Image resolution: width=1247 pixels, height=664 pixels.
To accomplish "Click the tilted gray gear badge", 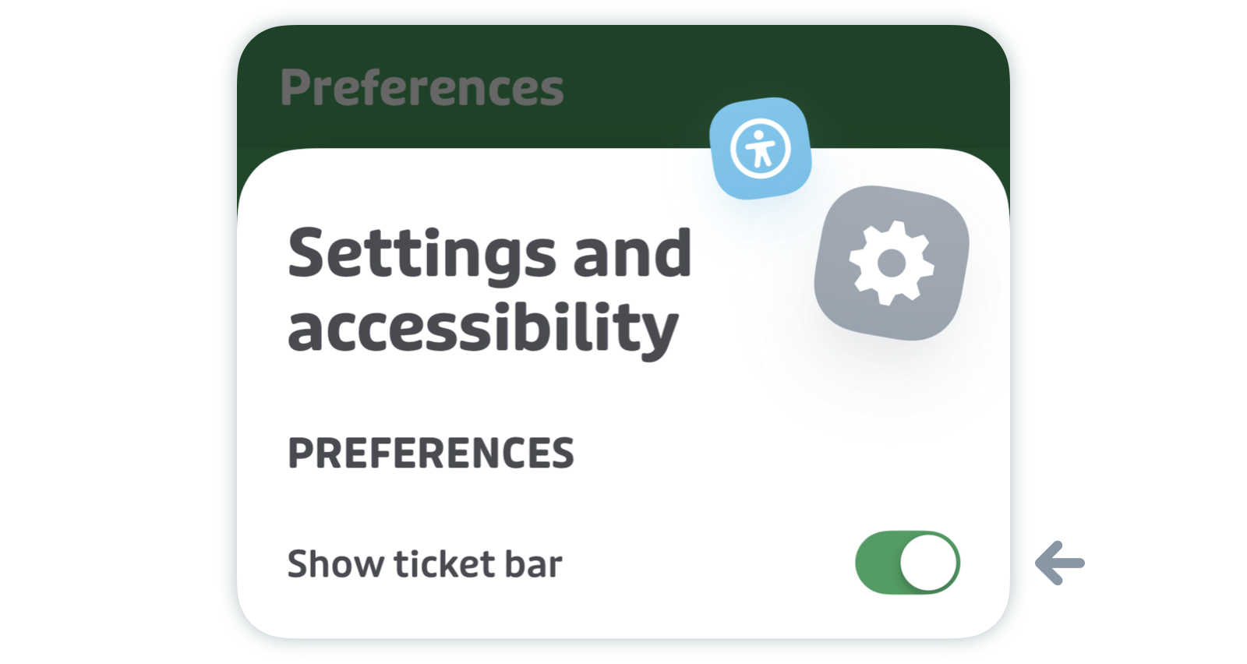I will [x=892, y=263].
